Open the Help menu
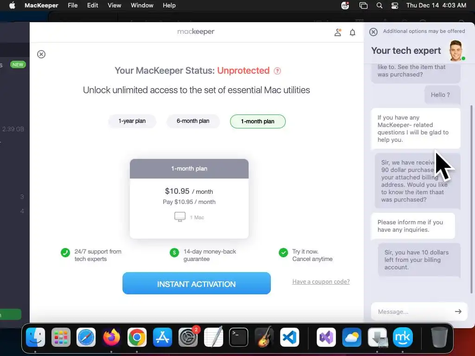This screenshot has width=475, height=356. (169, 6)
